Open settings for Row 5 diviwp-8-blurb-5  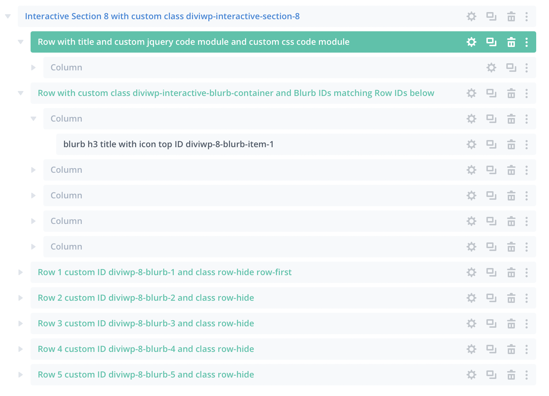[471, 375]
